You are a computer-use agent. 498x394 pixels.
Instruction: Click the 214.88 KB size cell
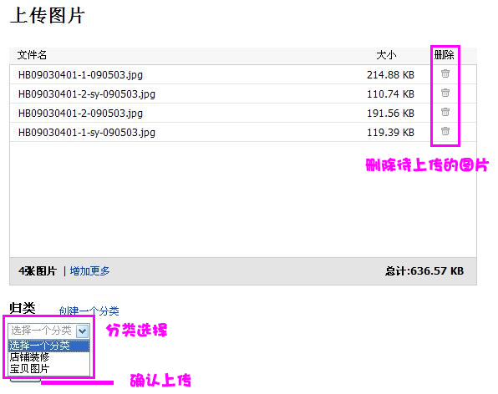point(391,75)
